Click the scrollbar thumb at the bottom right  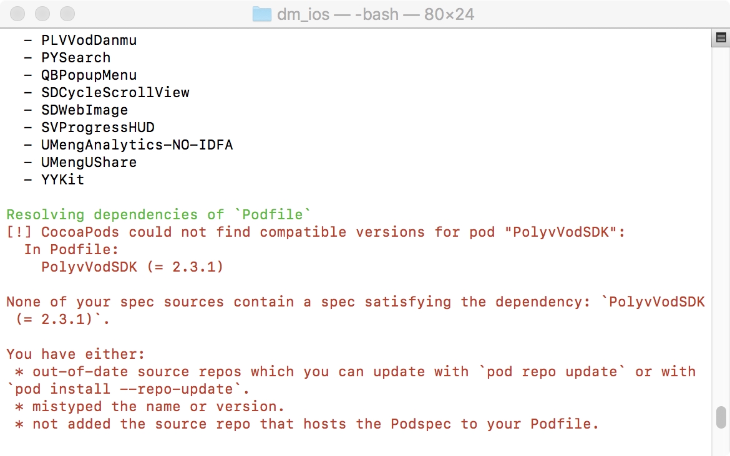[721, 417]
